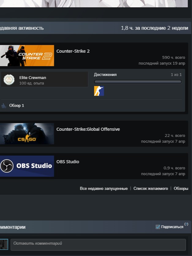Screen dimensions: 192x256
Task: Click the Оставить комментарий input field
Action: coord(98,244)
